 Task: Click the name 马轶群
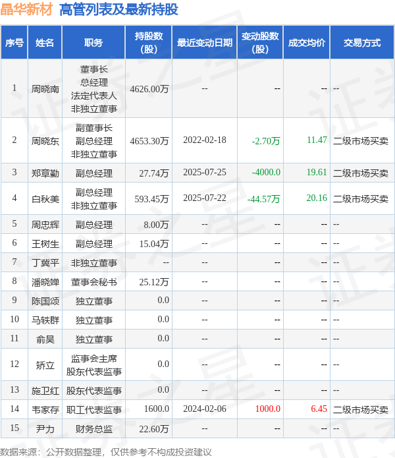(45, 320)
